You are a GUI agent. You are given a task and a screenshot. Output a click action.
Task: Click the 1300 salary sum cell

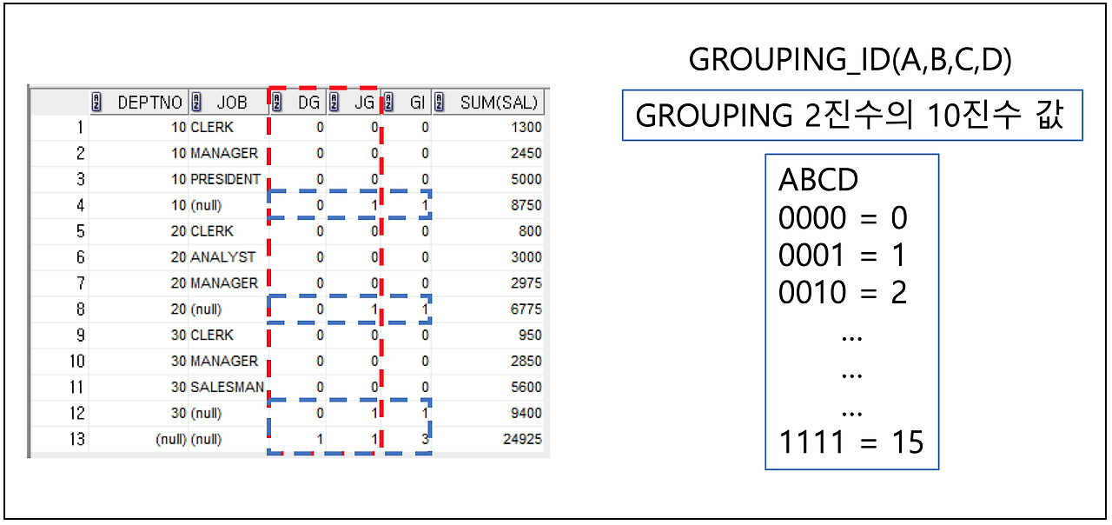526,127
